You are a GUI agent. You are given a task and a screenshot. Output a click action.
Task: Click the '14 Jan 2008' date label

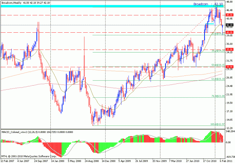[58, 161]
